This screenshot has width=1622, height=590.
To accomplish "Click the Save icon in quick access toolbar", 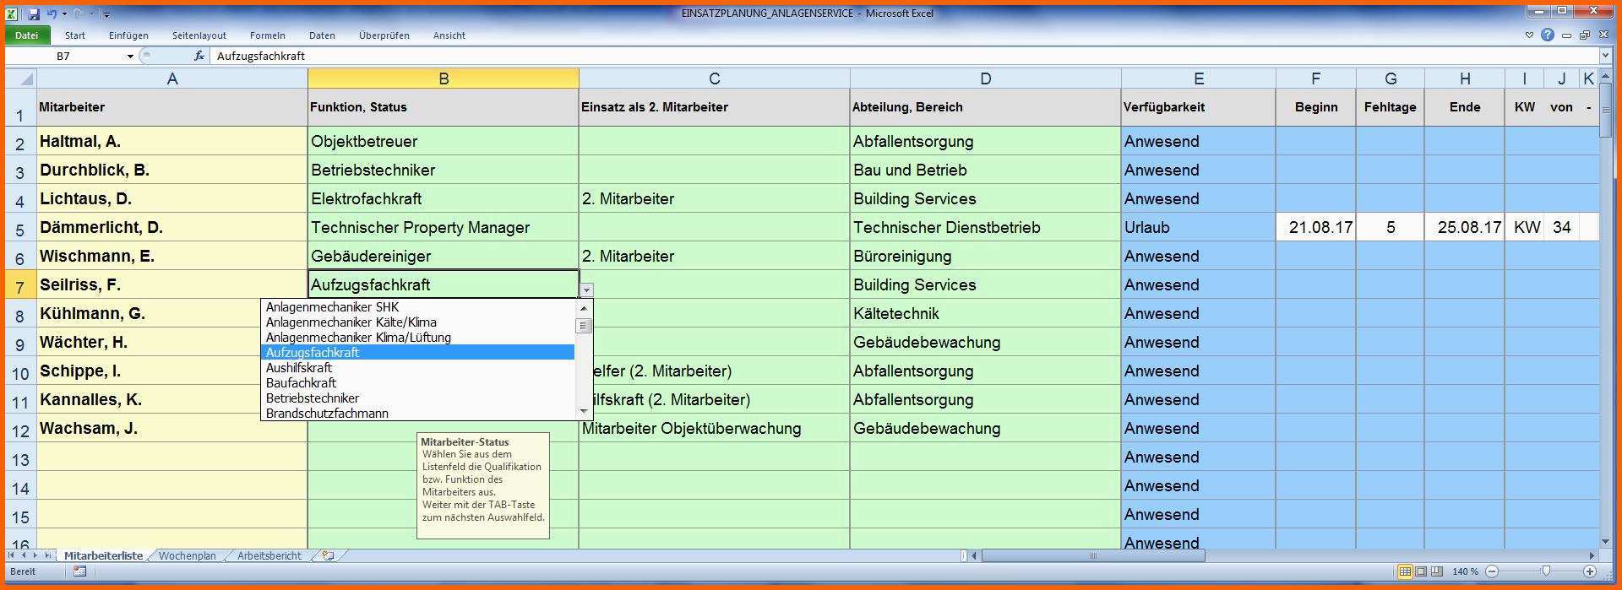I will (34, 14).
